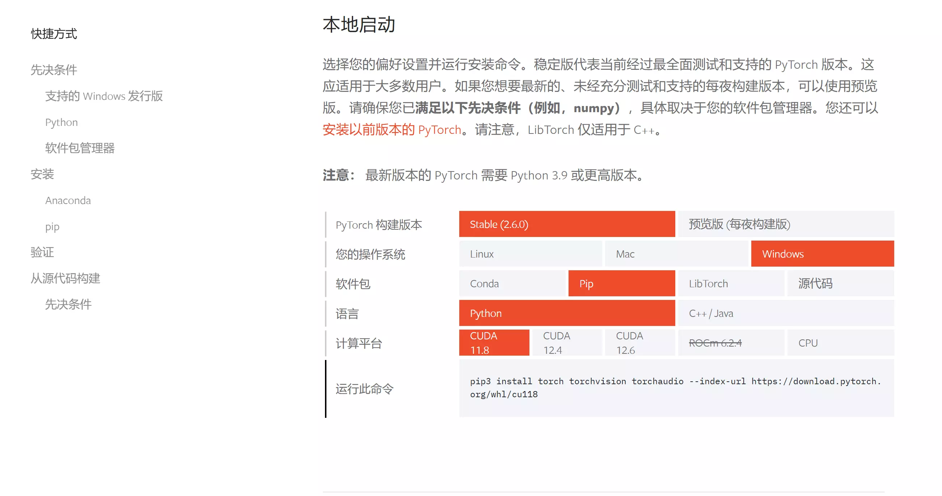
Task: Choose Windows operating system option
Action: point(822,254)
